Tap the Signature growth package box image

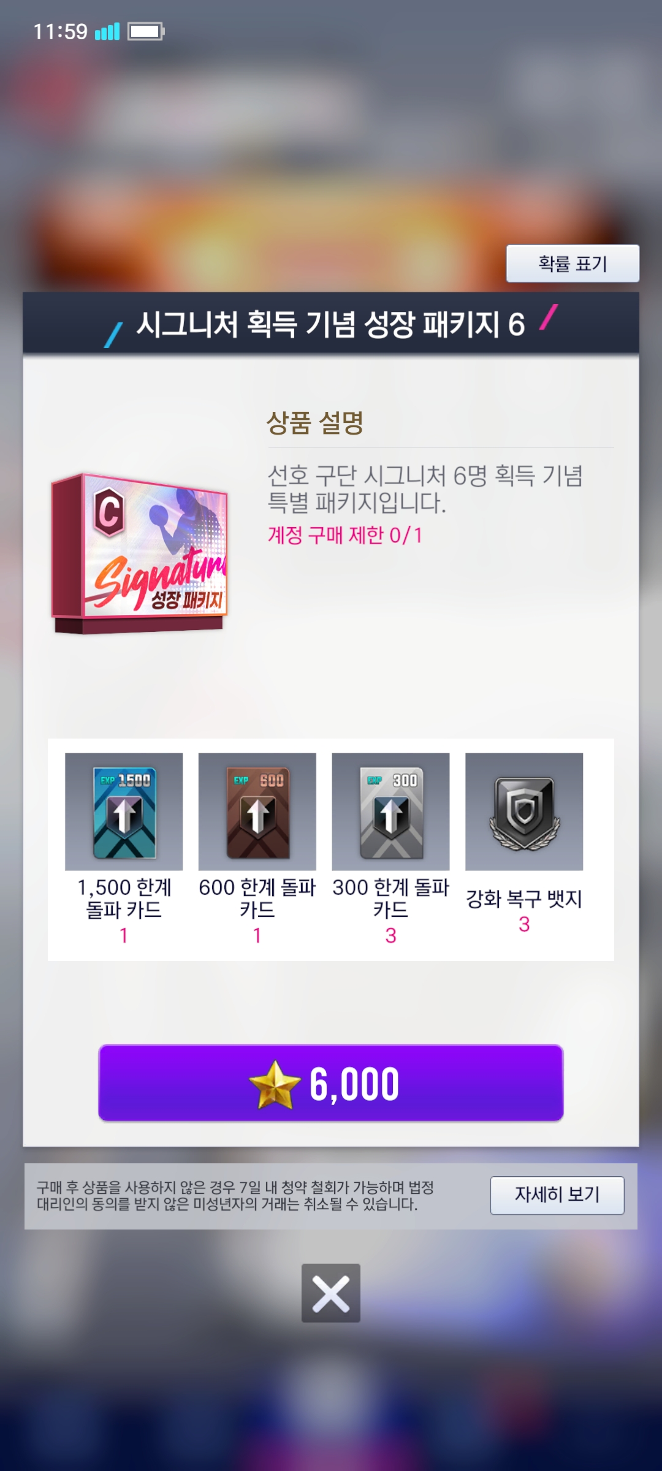pos(139,553)
